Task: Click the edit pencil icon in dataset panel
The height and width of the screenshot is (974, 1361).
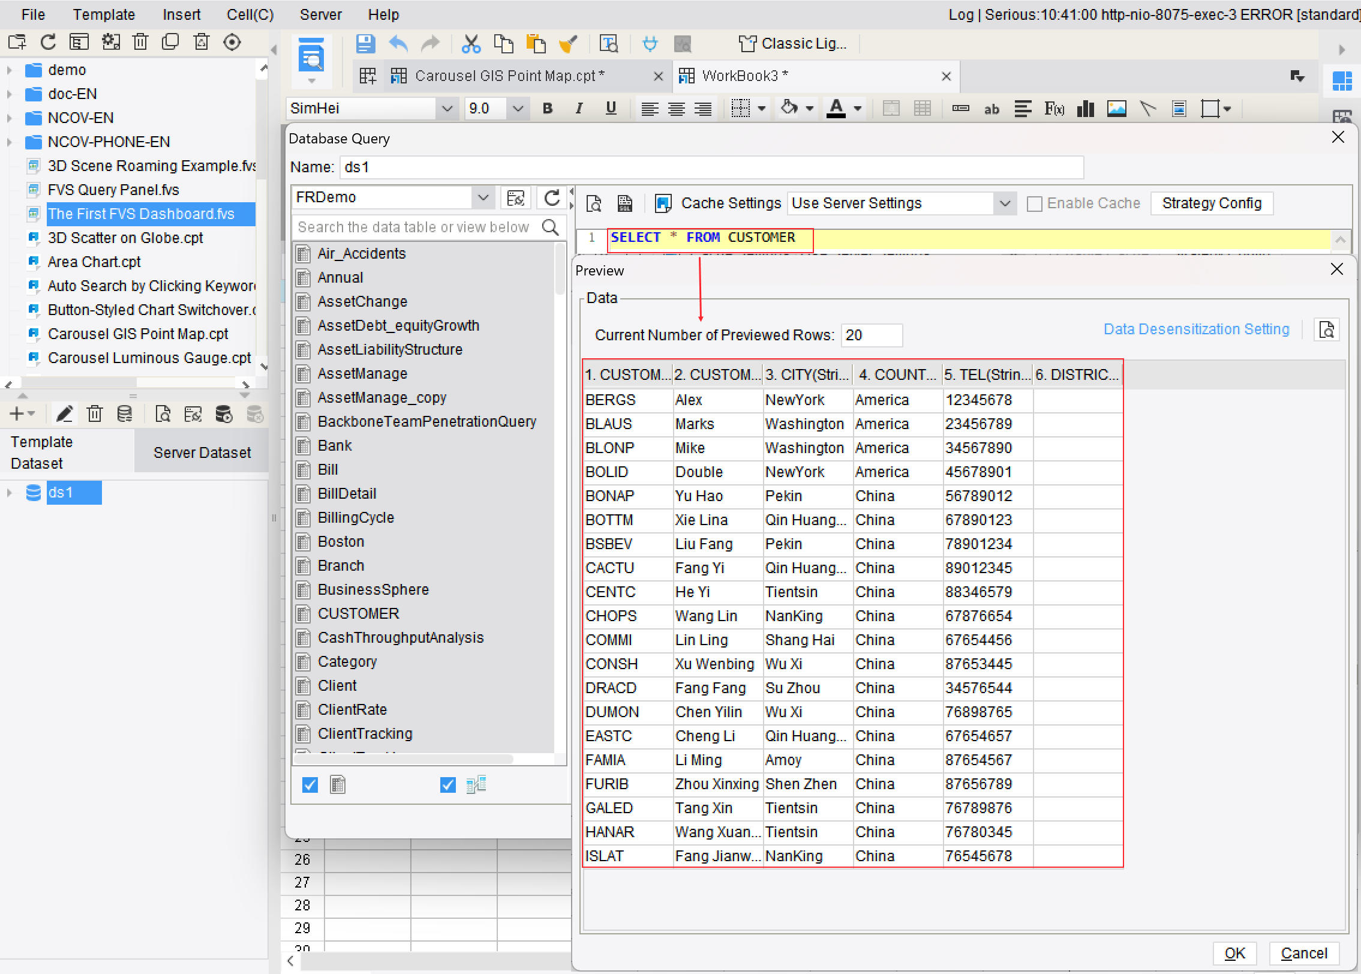Action: pos(64,413)
